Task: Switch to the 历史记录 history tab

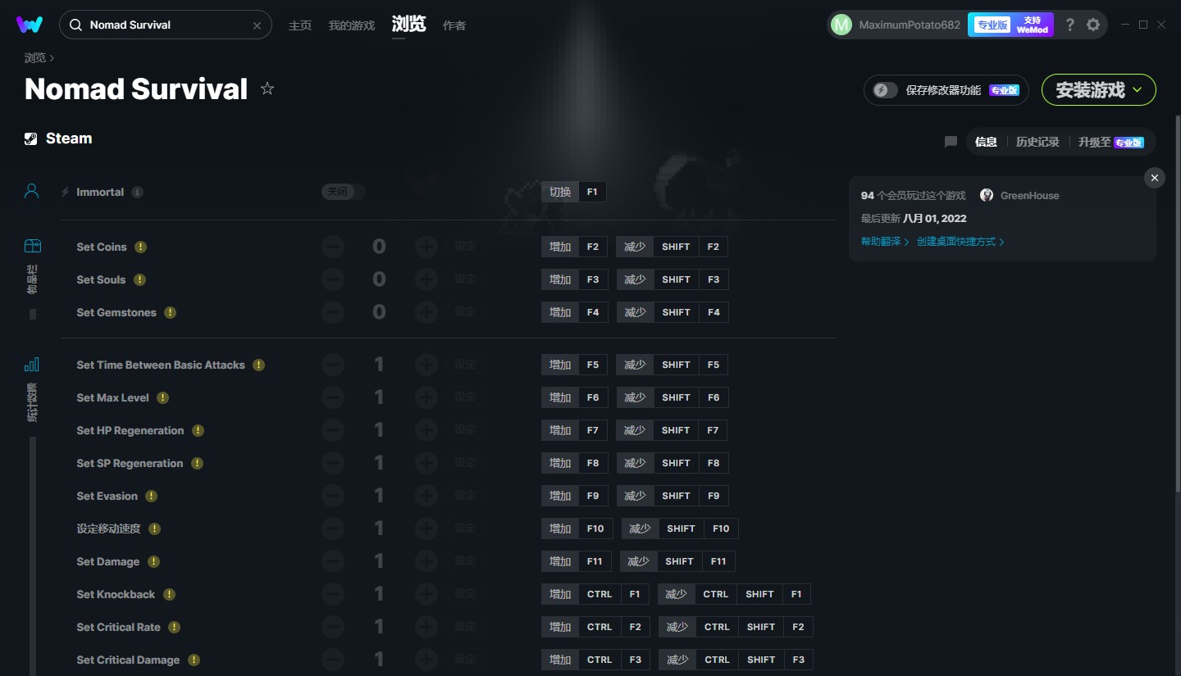Action: pos(1037,142)
